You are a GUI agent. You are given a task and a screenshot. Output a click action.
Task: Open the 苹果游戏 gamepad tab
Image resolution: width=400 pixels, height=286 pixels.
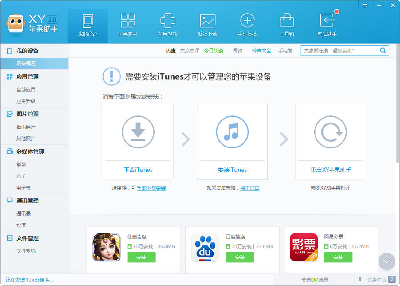point(168,26)
